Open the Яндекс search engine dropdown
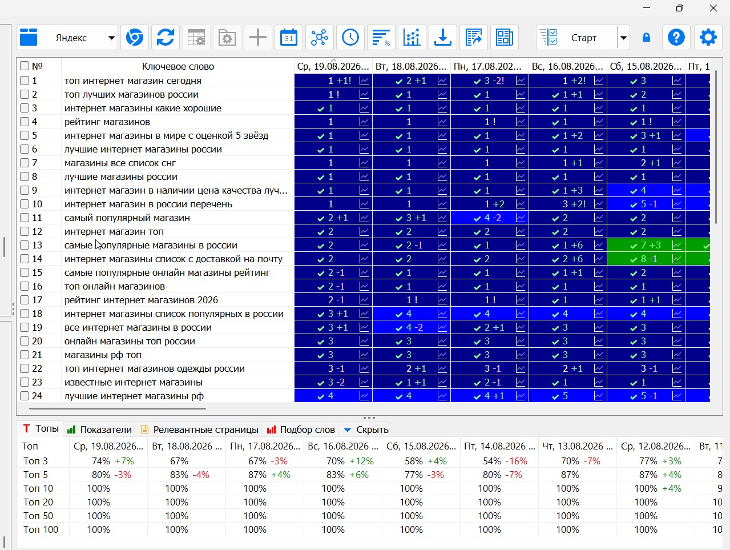The height and width of the screenshot is (550, 730). tap(67, 38)
